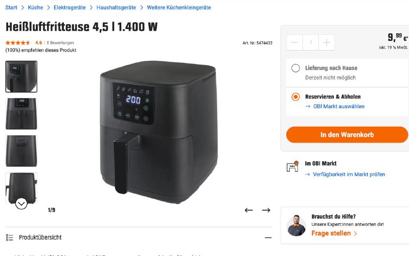Click the quantity input field
Viewport: 409px width, 256px height.
coord(311,42)
